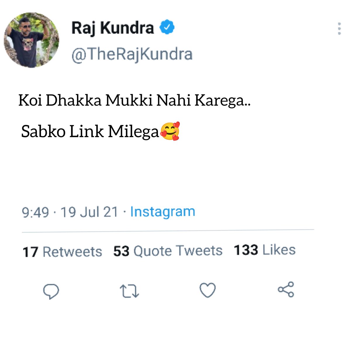Click the divider line above the tweet stats

click(168, 231)
